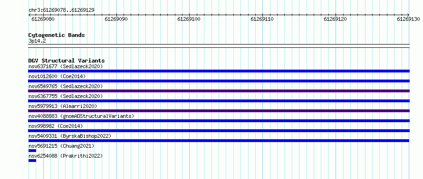Click nsv6367755 (Sedlazeck2020) label
This screenshot has height=179, width=423.
tap(66, 96)
